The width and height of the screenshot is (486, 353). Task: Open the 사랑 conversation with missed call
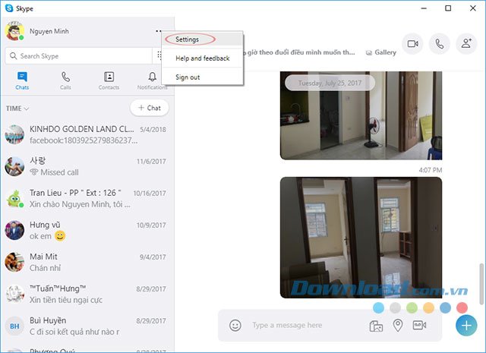87,166
